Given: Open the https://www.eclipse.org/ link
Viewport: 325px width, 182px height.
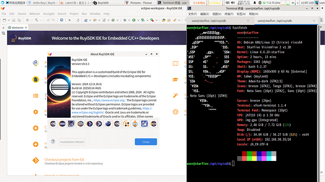Looking at the screenshot, I should [x=109, y=100].
